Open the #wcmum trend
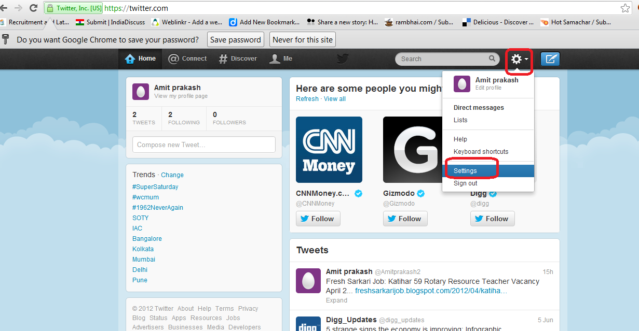This screenshot has height=331, width=639. (145, 197)
